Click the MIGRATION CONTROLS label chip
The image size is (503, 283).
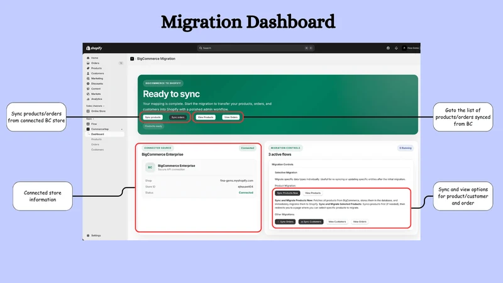pyautogui.click(x=285, y=148)
